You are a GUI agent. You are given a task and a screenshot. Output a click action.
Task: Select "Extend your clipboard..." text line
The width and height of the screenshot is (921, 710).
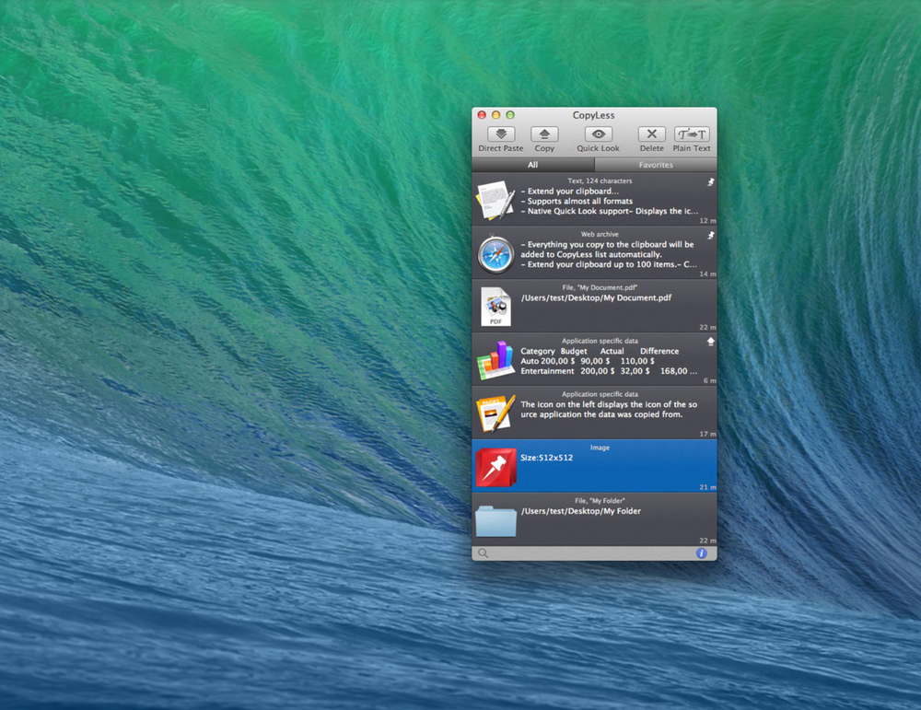pyautogui.click(x=570, y=192)
